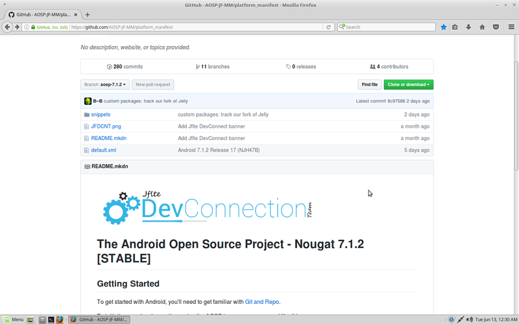
Task: Open the bookmarks list icon in toolbar
Action: [455, 27]
